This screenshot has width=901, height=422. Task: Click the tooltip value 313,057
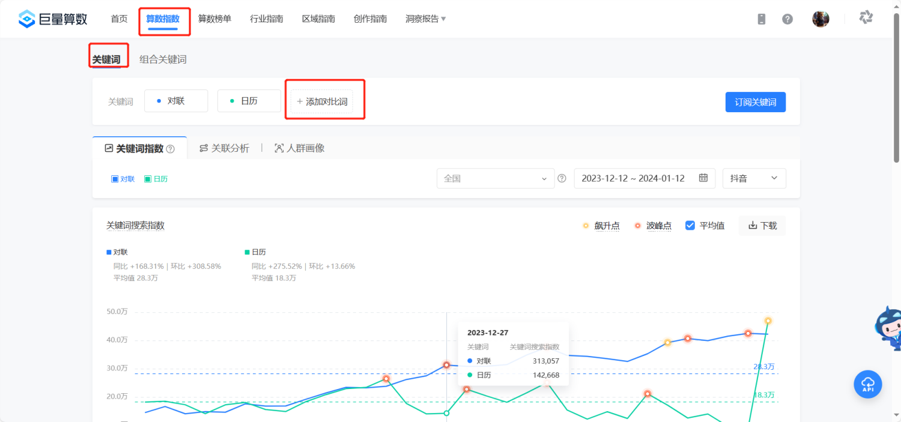tap(546, 361)
